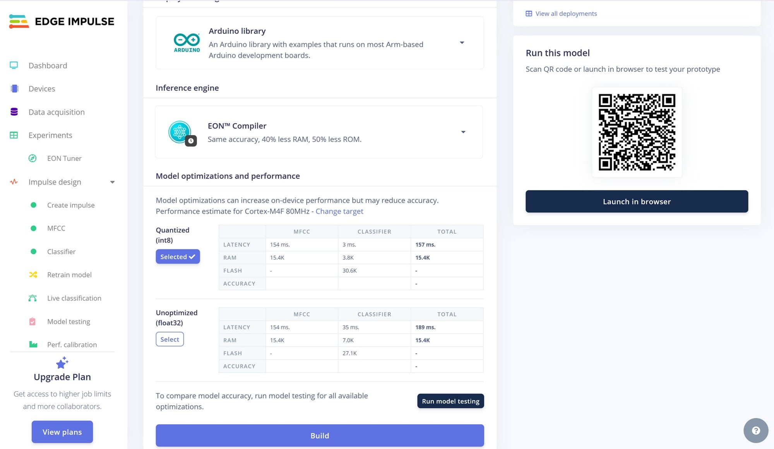Click the quantized total latency 157 ms. cell

pyautogui.click(x=447, y=245)
